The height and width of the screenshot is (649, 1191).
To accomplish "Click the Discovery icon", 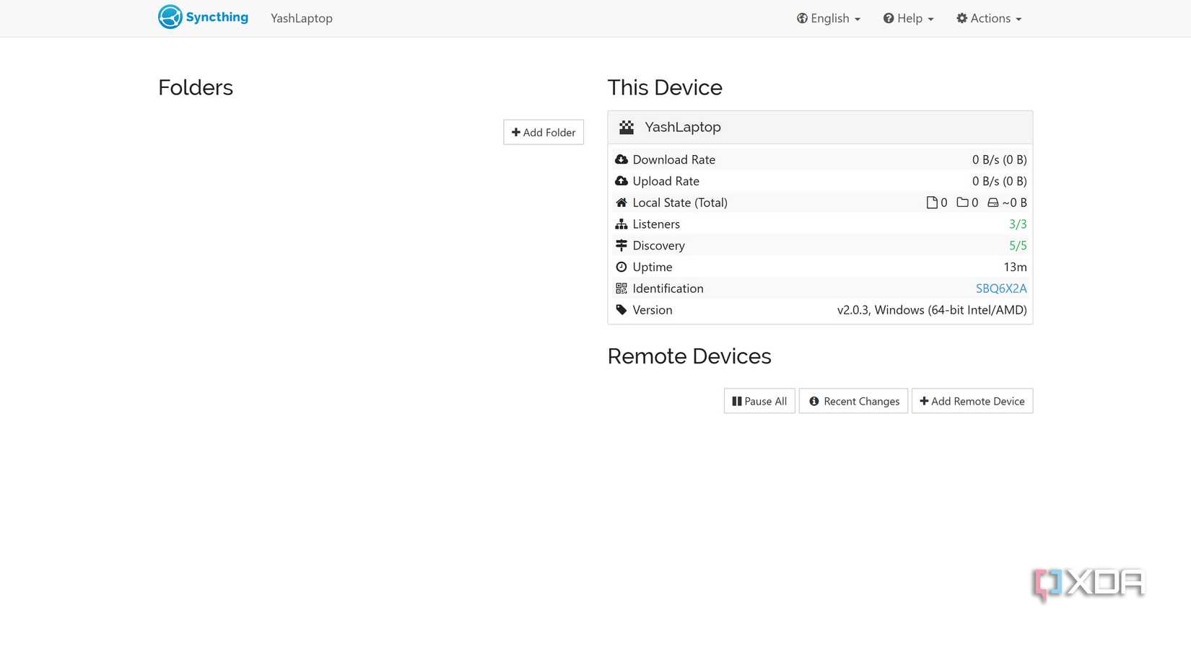I will click(621, 245).
